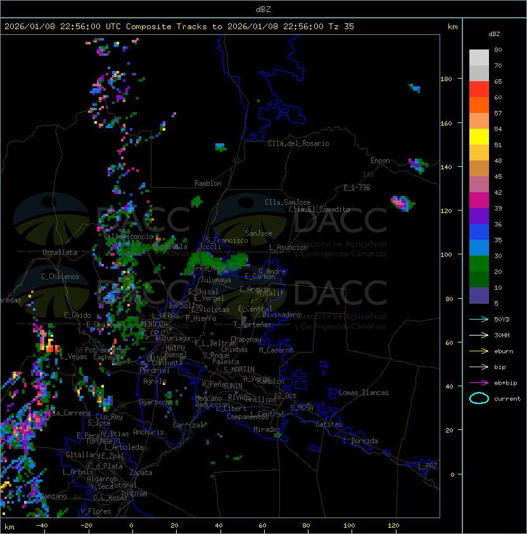Click the 'Manzano' map label
Viewport: 527px width, 534px height.
click(54, 496)
